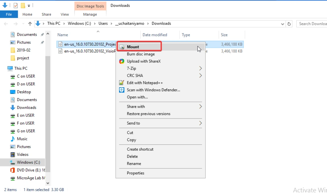
Task: Click Users in the address bar path
Action: [103, 23]
